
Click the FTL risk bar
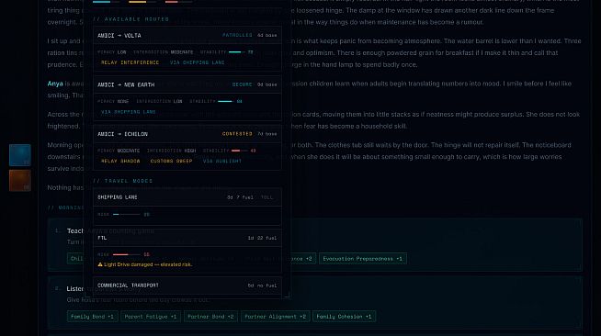point(127,254)
